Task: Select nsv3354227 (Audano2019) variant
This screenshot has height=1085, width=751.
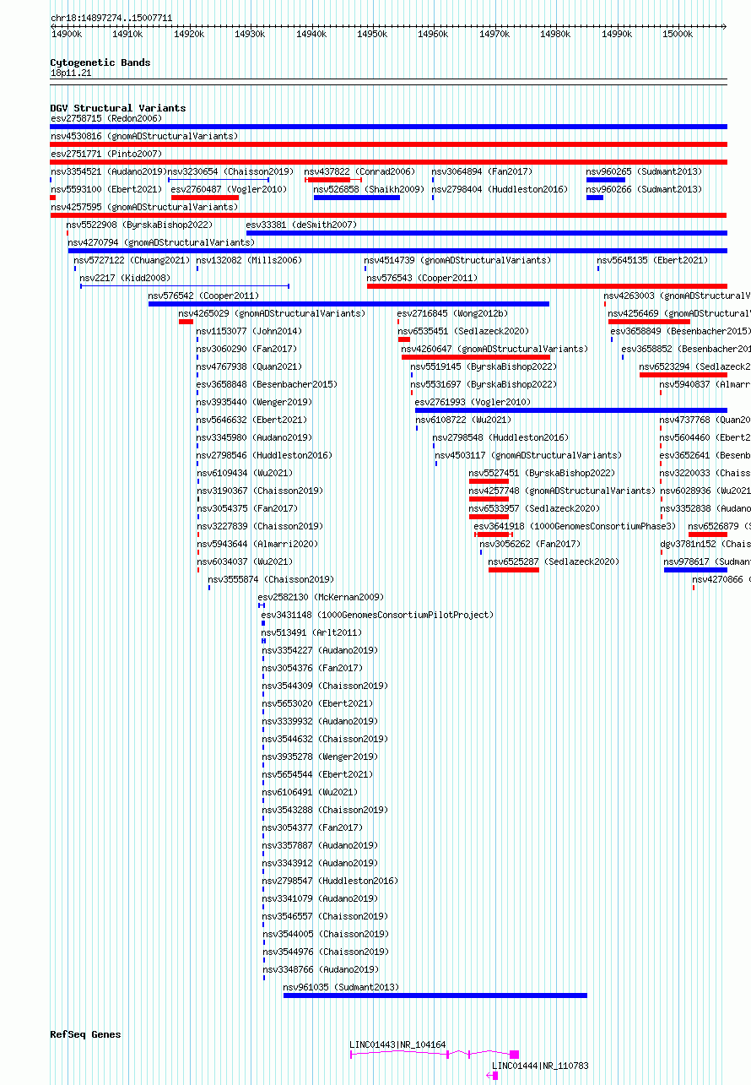Action: click(x=320, y=650)
